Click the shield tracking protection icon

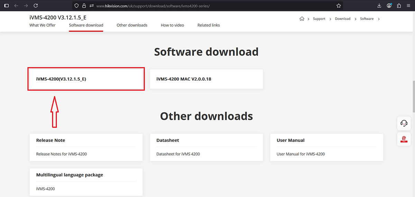[77, 6]
